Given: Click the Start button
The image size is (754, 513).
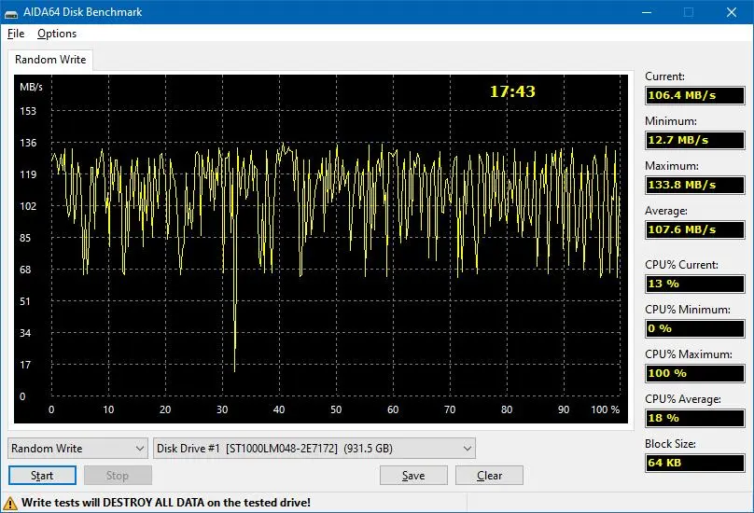Looking at the screenshot, I should click(x=42, y=476).
